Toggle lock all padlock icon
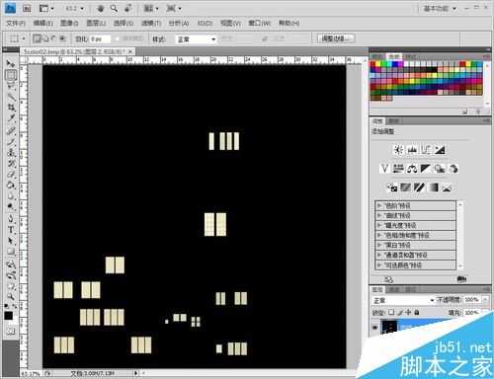Image resolution: width=494 pixels, height=379 pixels. tap(417, 312)
